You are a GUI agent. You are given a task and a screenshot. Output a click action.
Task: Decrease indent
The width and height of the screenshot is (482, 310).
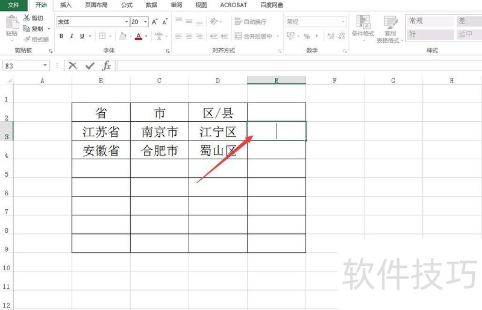(x=214, y=36)
